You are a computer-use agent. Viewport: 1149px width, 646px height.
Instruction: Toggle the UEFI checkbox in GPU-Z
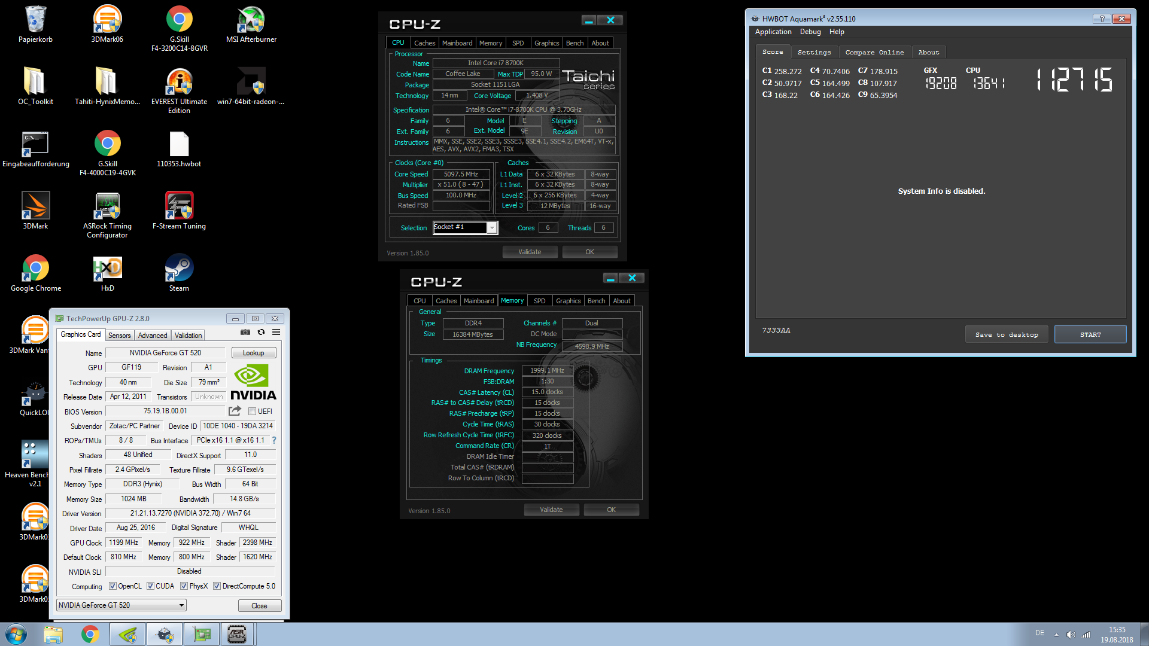(x=253, y=412)
